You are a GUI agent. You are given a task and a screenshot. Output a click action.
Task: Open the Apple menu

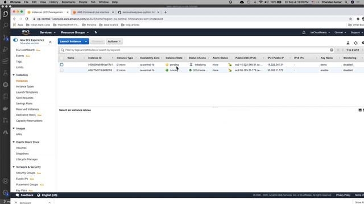pos(5,2)
